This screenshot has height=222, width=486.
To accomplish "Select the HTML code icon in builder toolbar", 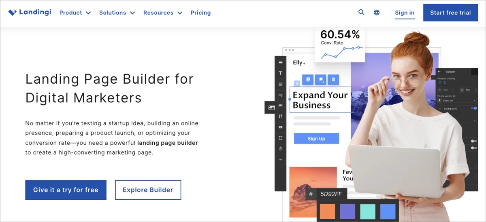I will [x=280, y=160].
